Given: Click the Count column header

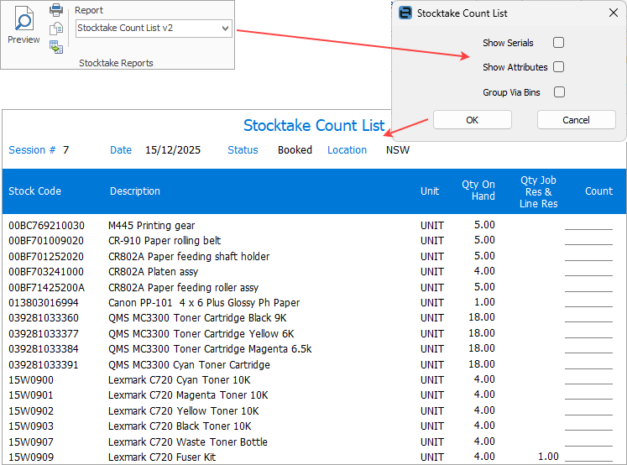Looking at the screenshot, I should point(598,191).
